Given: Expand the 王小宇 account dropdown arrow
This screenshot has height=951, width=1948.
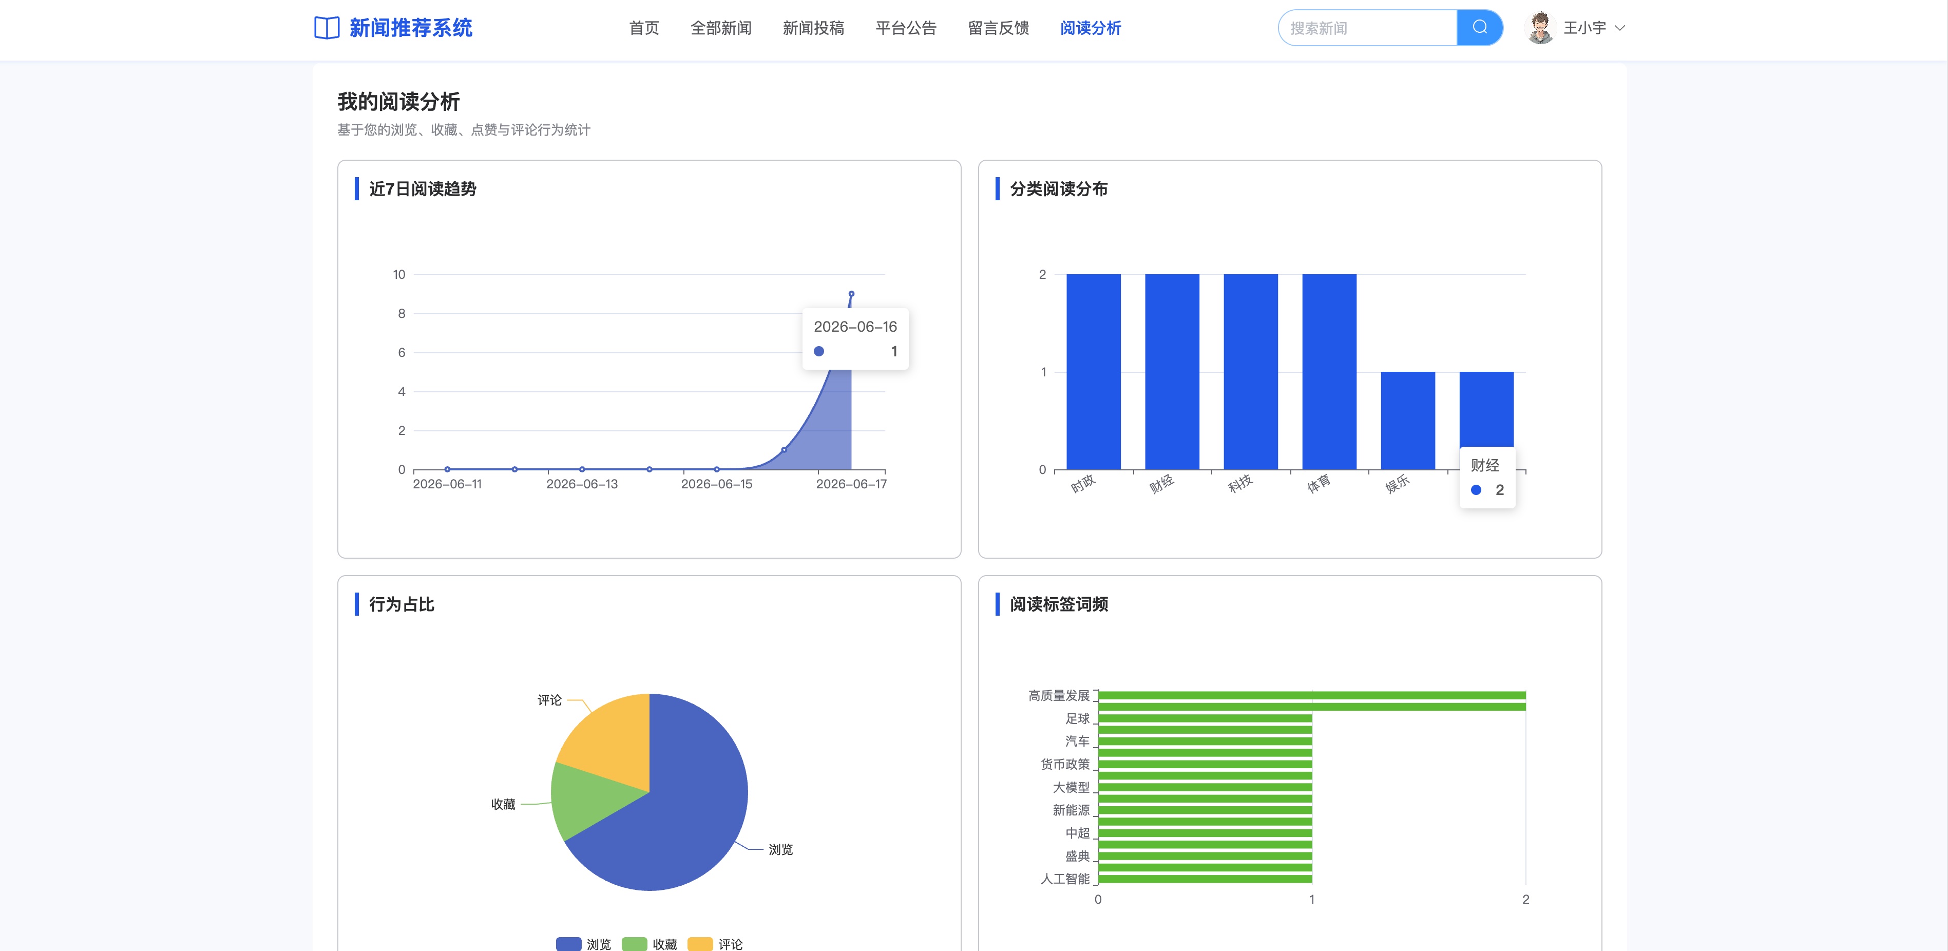Looking at the screenshot, I should pyautogui.click(x=1620, y=28).
